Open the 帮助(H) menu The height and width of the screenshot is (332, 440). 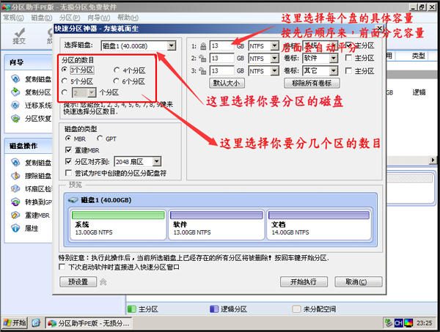(128, 18)
